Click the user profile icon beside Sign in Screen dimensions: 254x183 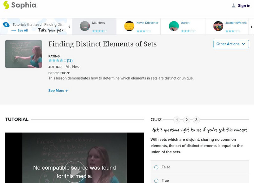coord(233,6)
